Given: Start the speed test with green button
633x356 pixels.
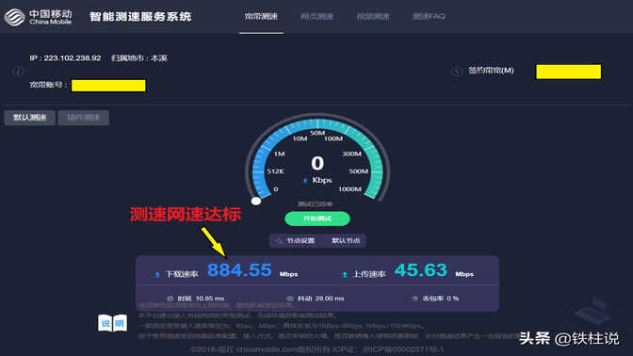Looking at the screenshot, I should point(317,218).
